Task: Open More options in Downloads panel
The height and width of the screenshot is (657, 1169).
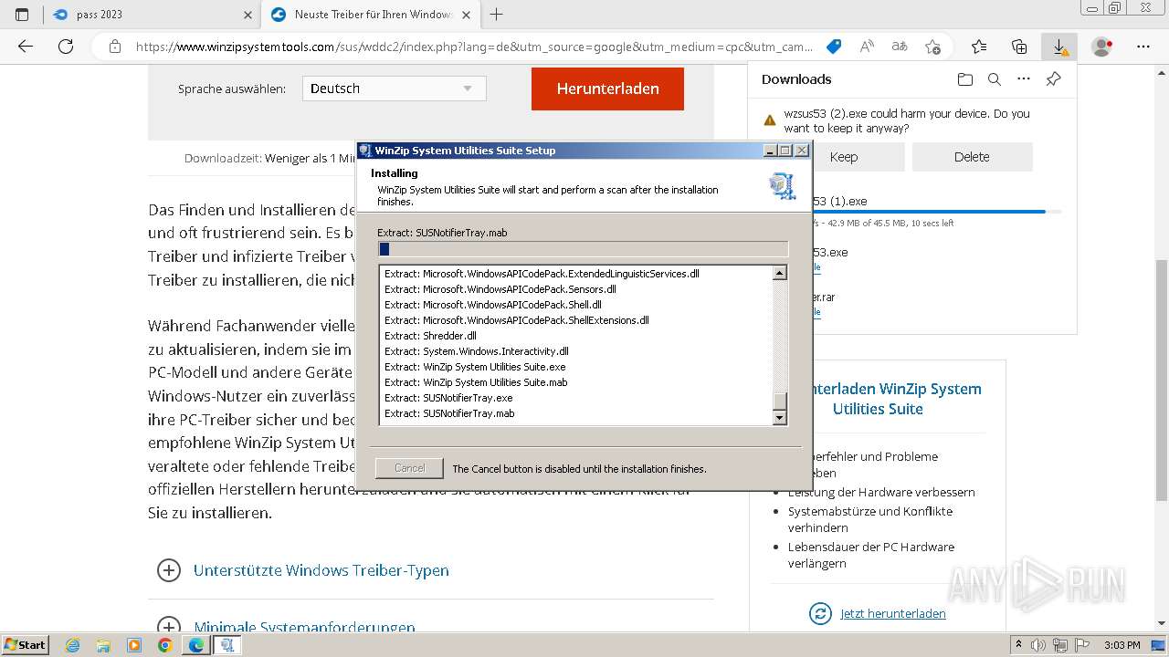Action: [1024, 79]
